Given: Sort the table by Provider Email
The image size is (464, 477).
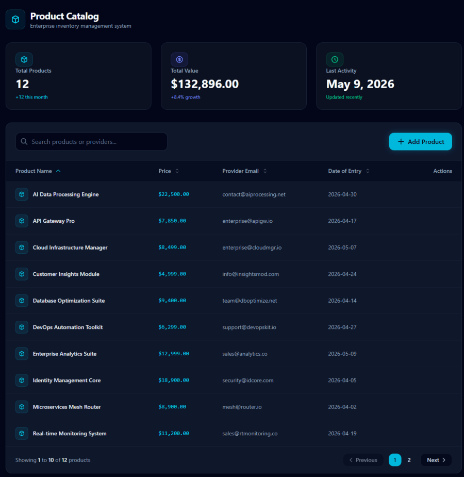Looking at the screenshot, I should [x=244, y=171].
